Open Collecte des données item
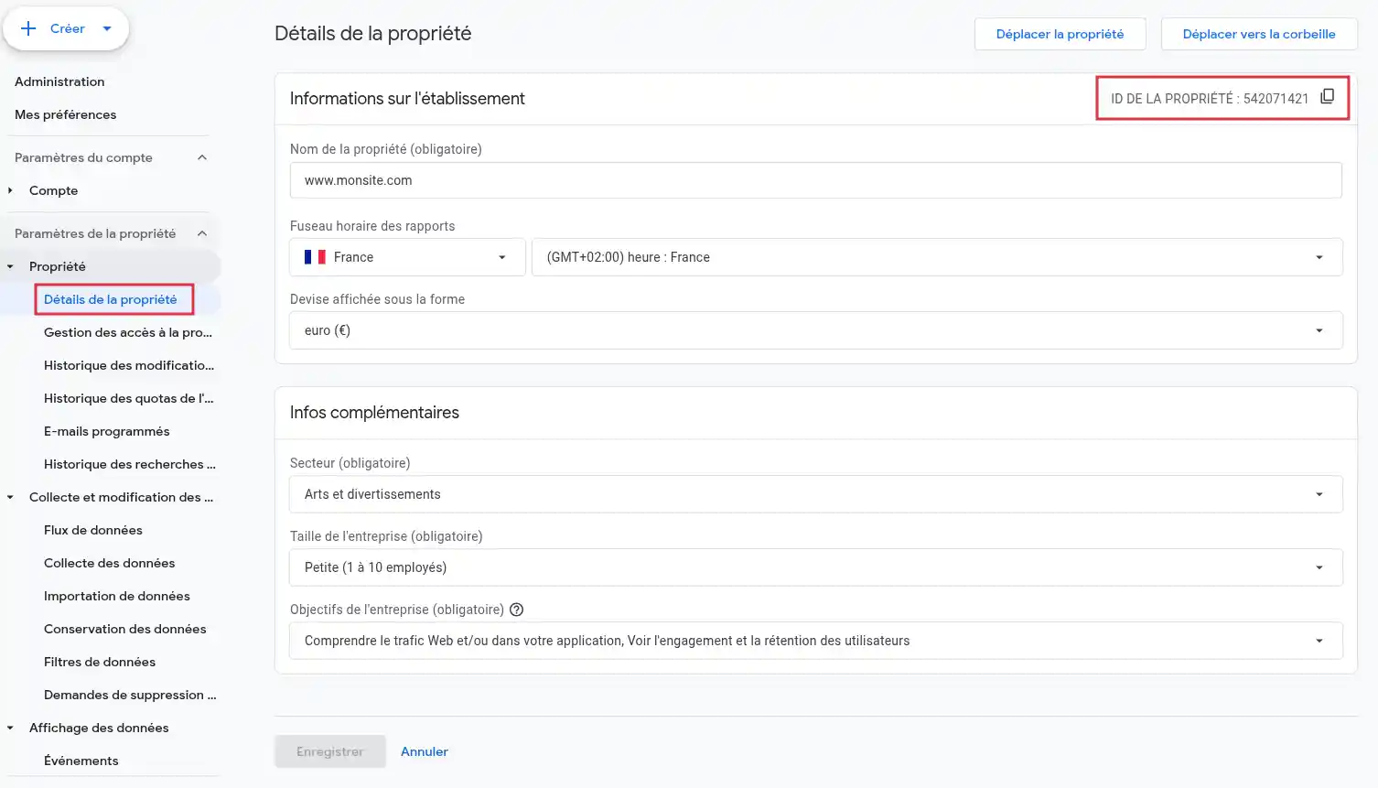 point(109,563)
